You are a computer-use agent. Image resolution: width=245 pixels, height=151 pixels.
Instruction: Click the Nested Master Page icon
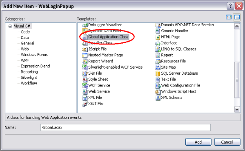click(85, 55)
